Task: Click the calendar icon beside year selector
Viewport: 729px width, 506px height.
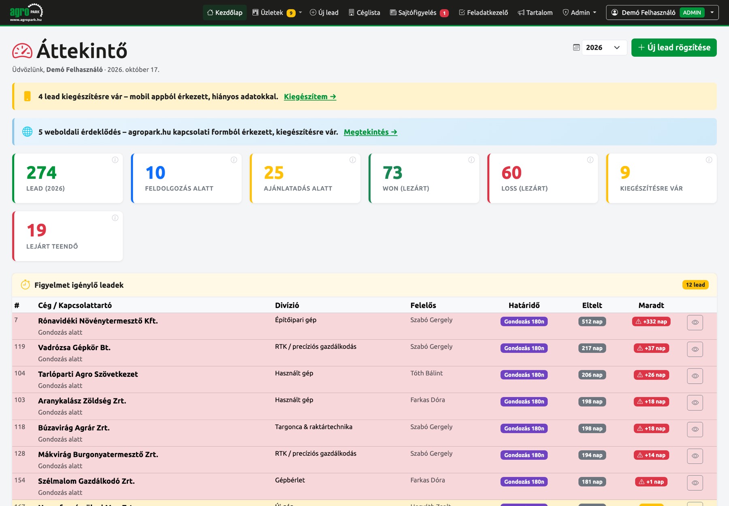Action: click(576, 47)
